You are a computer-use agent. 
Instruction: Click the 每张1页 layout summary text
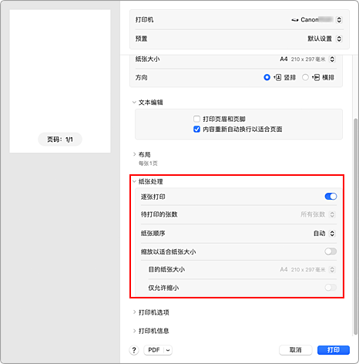point(148,163)
